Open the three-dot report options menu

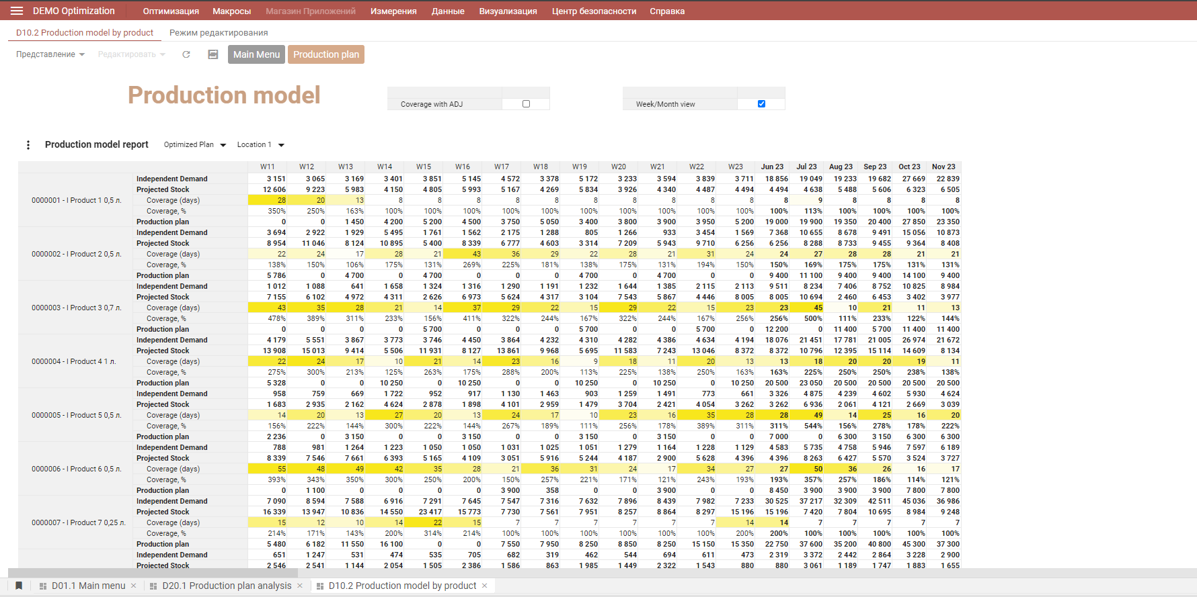[28, 145]
